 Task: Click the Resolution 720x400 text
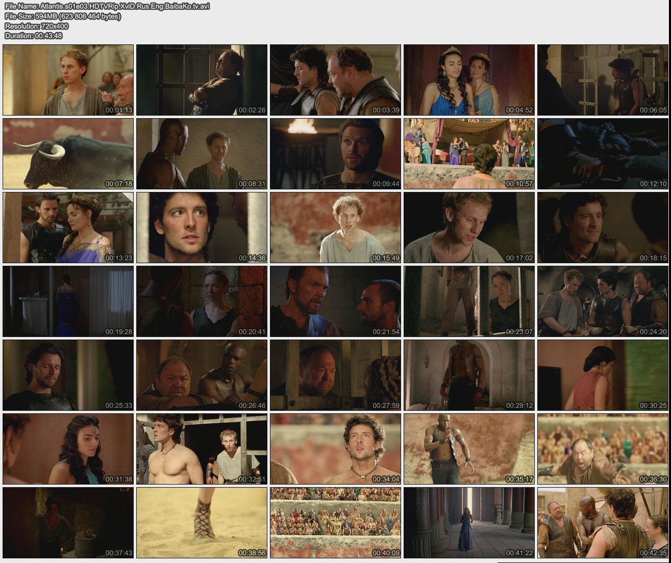click(37, 26)
